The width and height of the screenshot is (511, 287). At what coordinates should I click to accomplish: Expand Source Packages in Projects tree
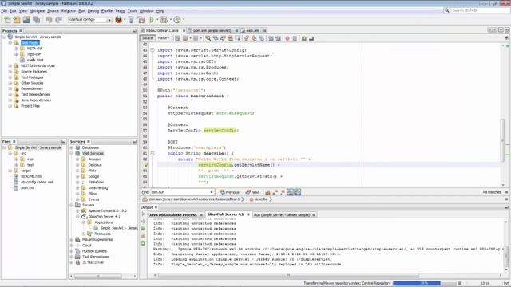(10, 72)
